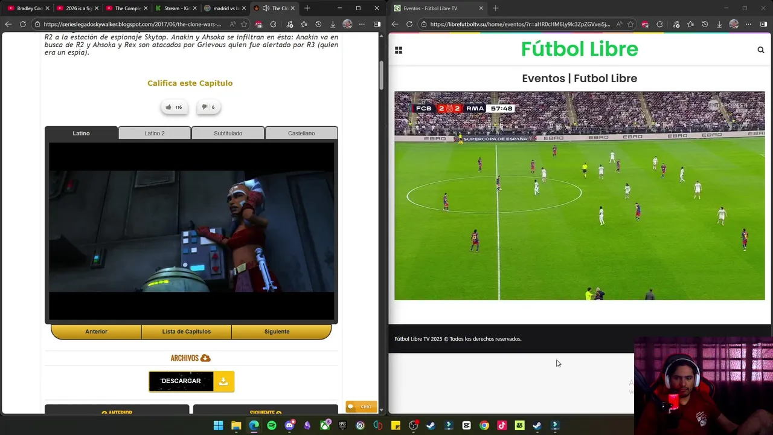Viewport: 773px width, 435px height.
Task: Click the football match stream player
Action: pos(579,196)
